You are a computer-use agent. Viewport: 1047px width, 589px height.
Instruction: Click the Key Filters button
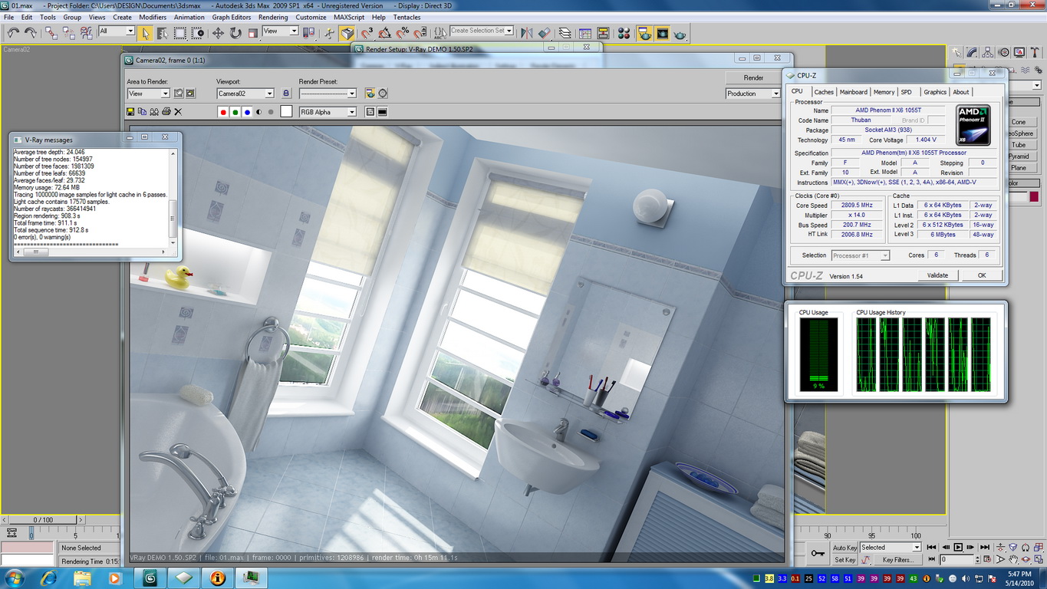[x=898, y=560]
